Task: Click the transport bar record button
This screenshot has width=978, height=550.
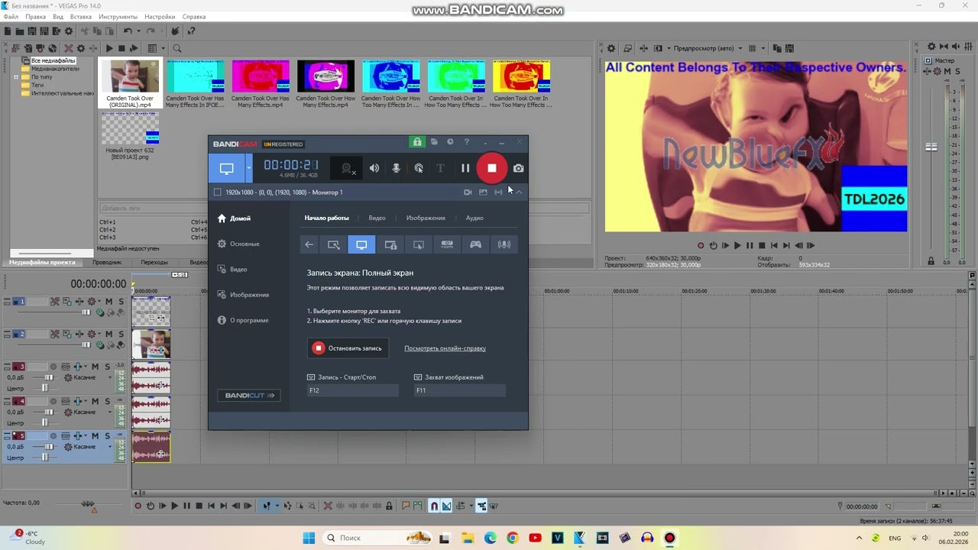Action: coord(138,506)
